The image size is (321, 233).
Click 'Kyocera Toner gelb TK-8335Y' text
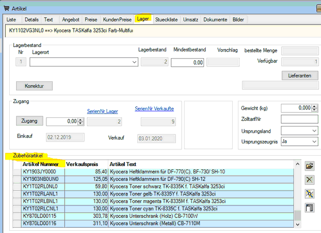click(163, 193)
